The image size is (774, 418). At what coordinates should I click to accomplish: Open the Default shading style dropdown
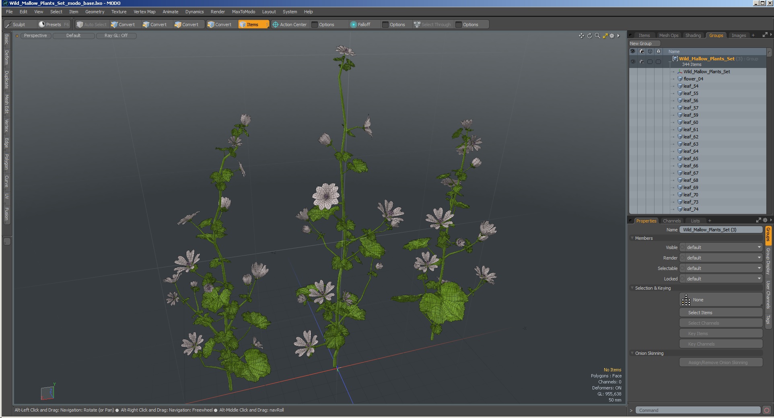pyautogui.click(x=74, y=36)
